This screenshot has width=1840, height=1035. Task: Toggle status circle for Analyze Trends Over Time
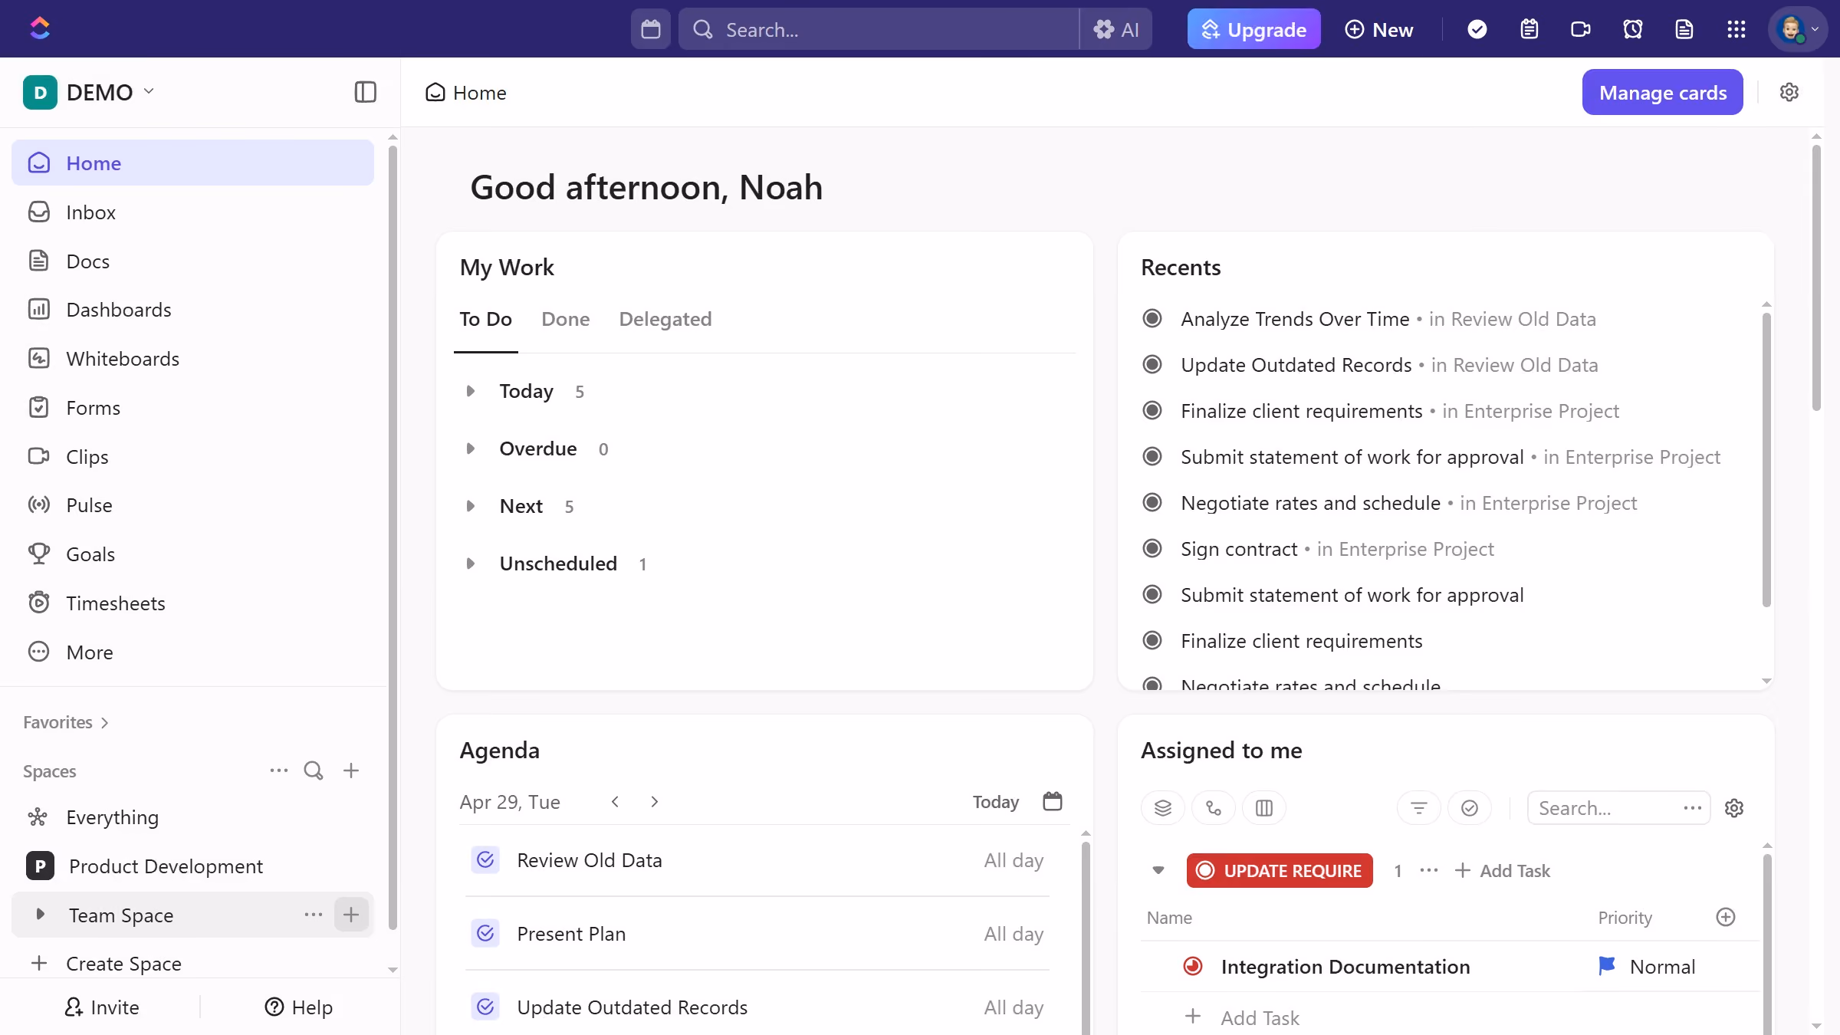point(1152,318)
